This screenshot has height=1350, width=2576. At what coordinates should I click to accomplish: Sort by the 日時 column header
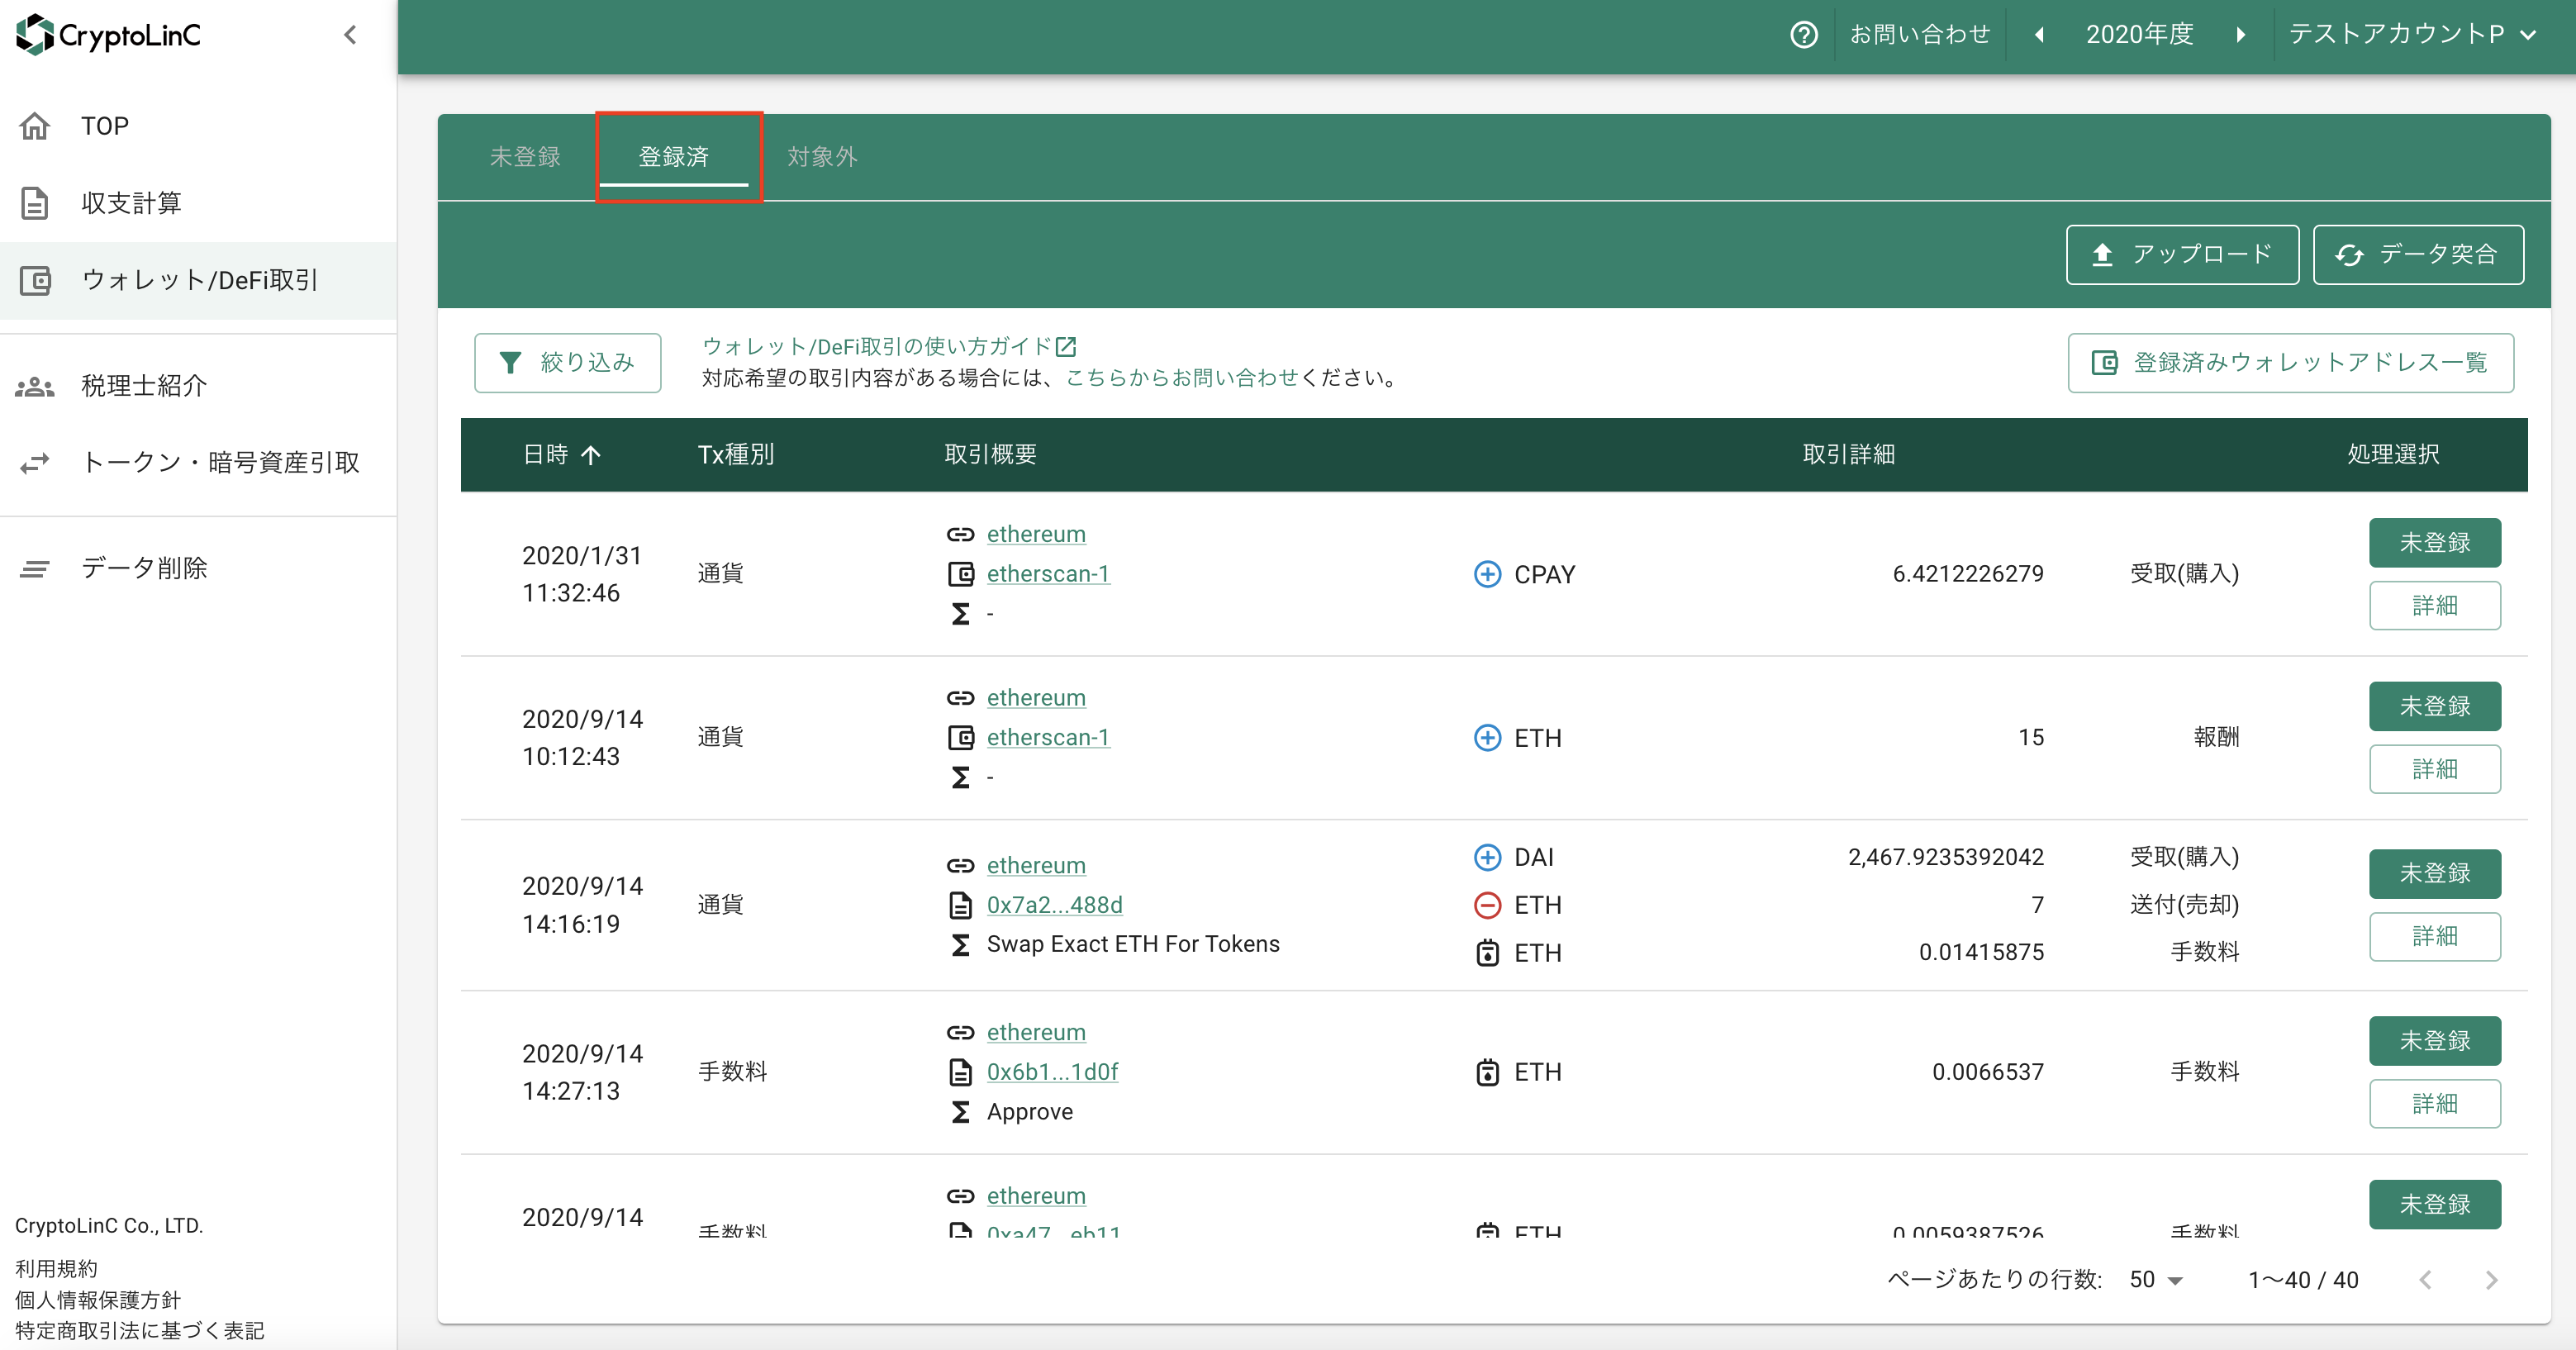click(546, 454)
